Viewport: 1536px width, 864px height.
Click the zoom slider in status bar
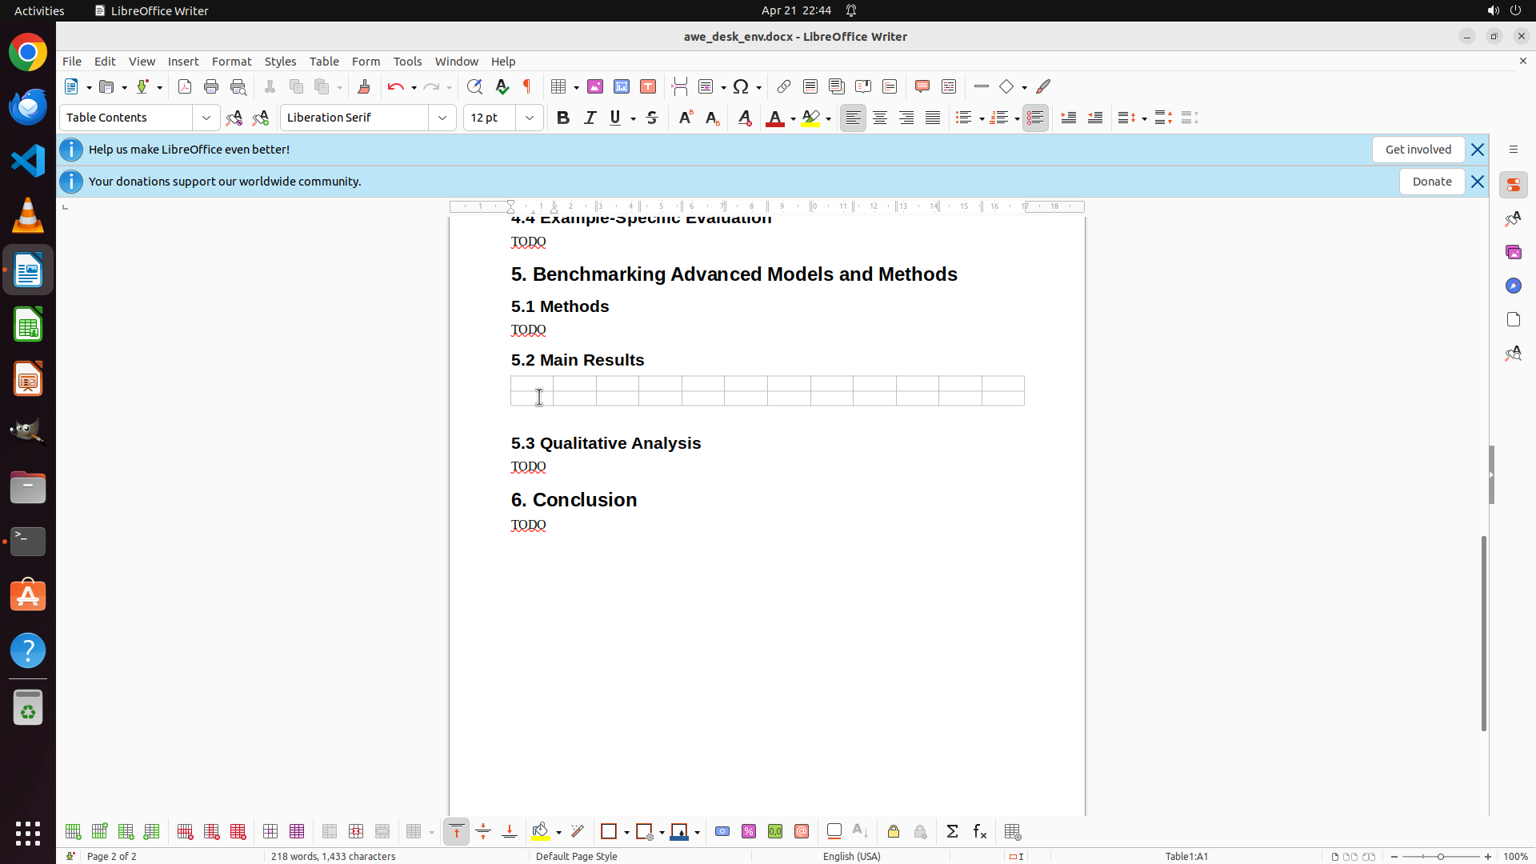pos(1440,856)
